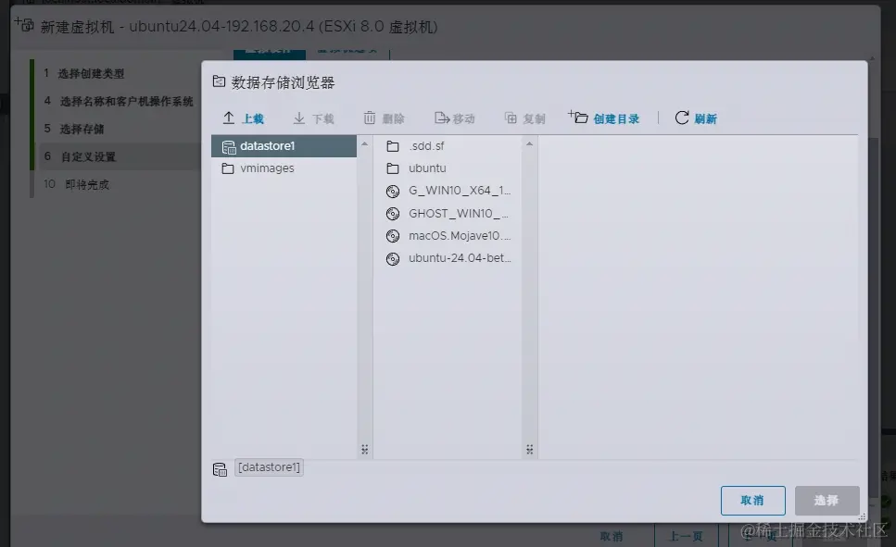The image size is (896, 547).
Task: Select datastore1 in the left pane
Action: click(x=284, y=146)
